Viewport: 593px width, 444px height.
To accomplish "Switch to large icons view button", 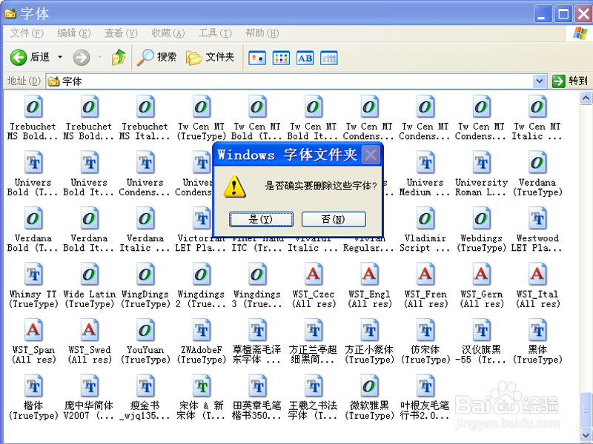I will 257,58.
